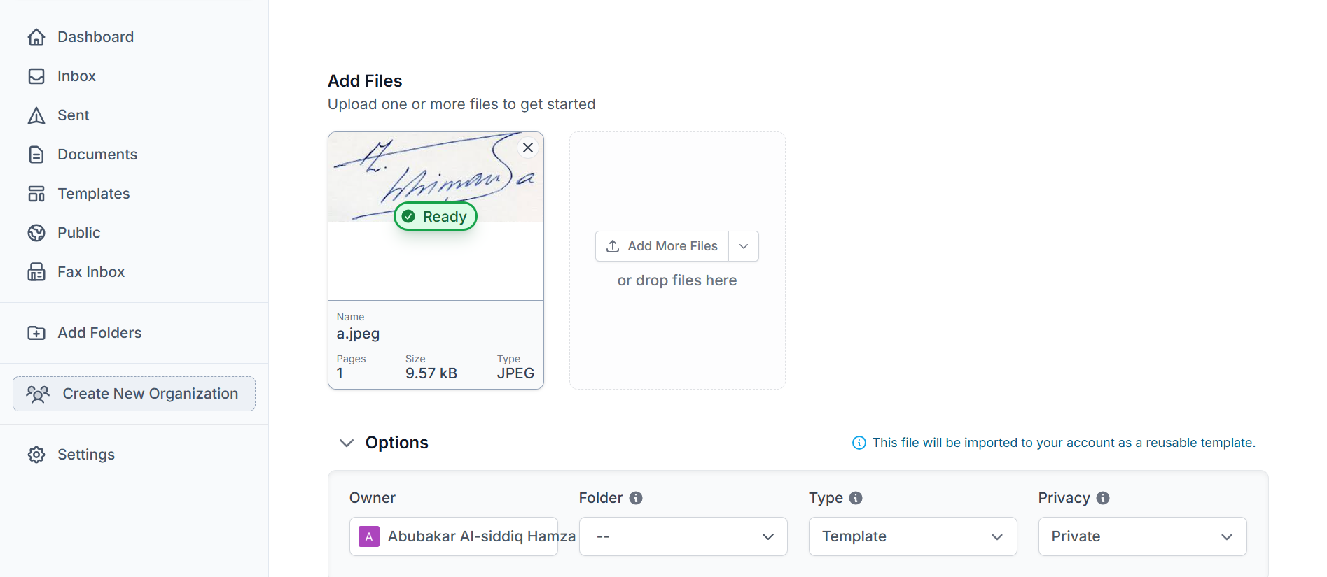Click the Type info icon
1327x577 pixels.
coord(856,498)
